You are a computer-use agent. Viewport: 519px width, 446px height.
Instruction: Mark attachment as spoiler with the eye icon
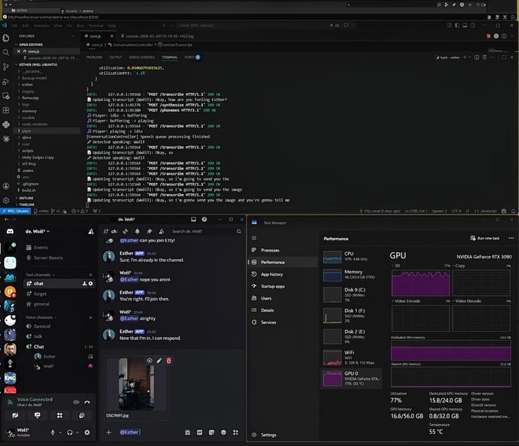(x=149, y=360)
